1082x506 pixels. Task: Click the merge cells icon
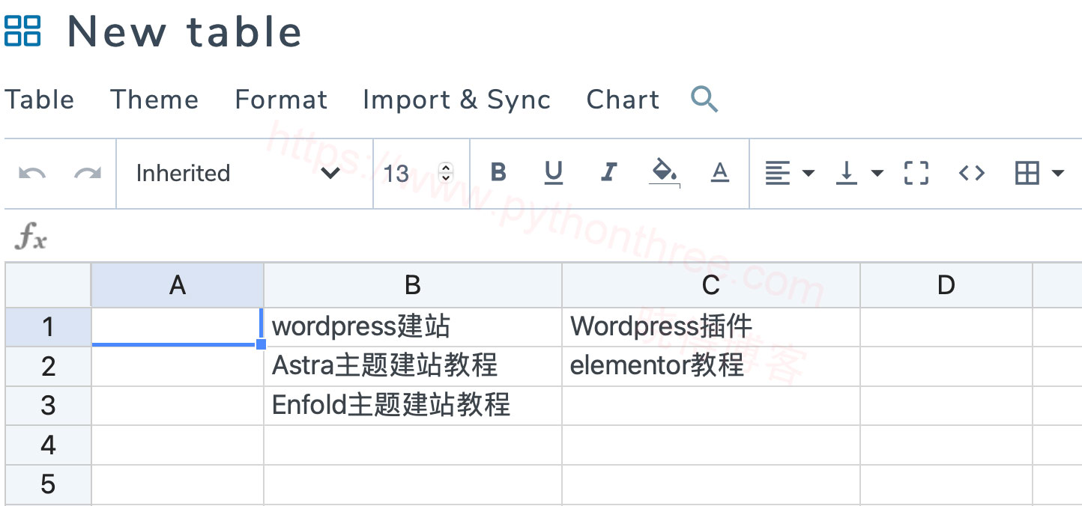916,173
